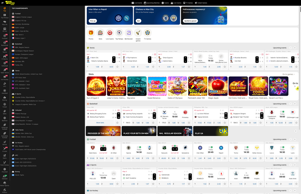The image size is (301, 194).
Task: Show next Ice Hockey upcoming events
Action: tap(295, 191)
